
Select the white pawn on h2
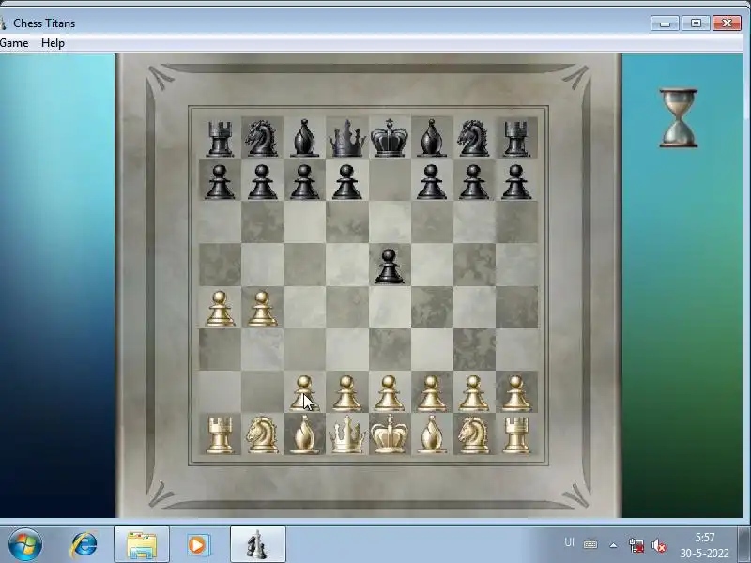coord(515,393)
